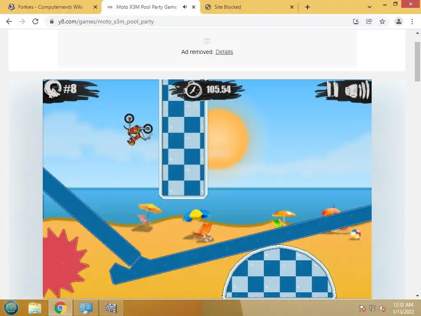Toggle in-game sound speaker icon

click(357, 90)
